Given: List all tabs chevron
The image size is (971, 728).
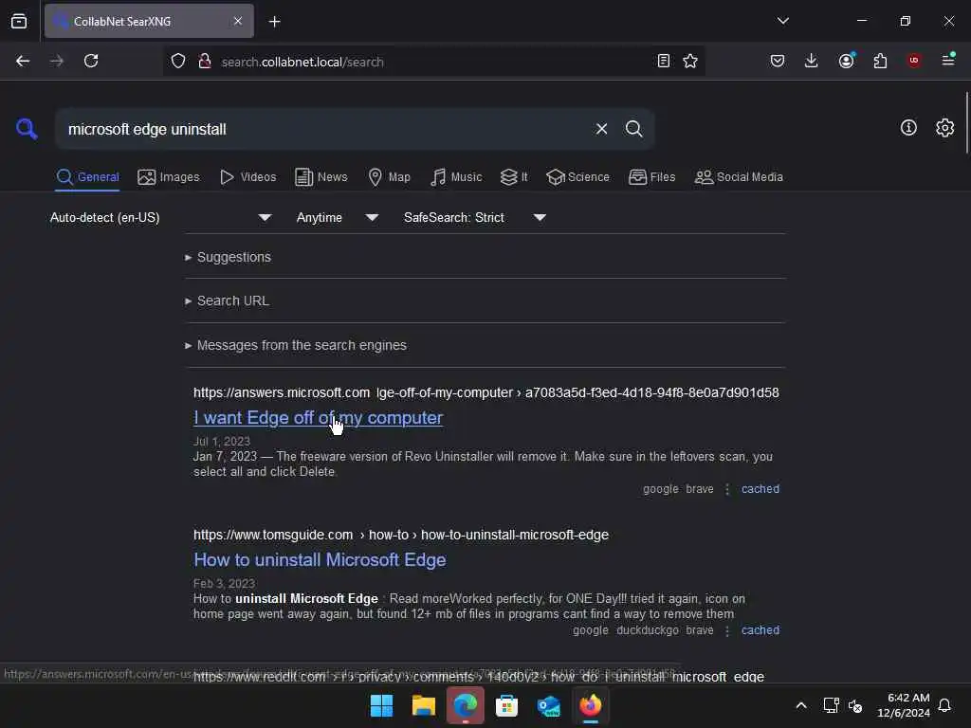Looking at the screenshot, I should 782,21.
